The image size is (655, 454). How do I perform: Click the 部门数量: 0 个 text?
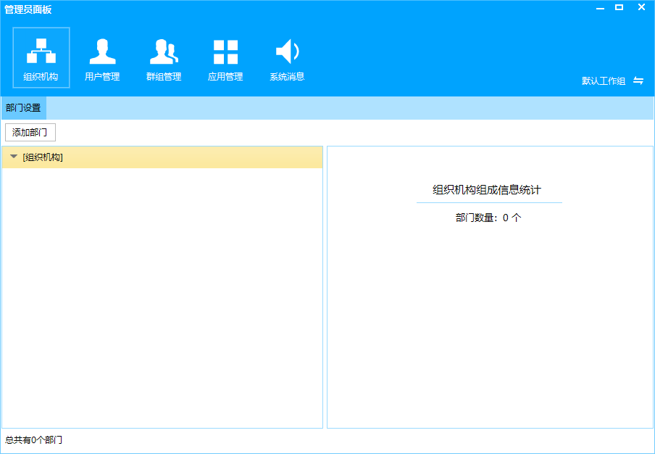[488, 218]
